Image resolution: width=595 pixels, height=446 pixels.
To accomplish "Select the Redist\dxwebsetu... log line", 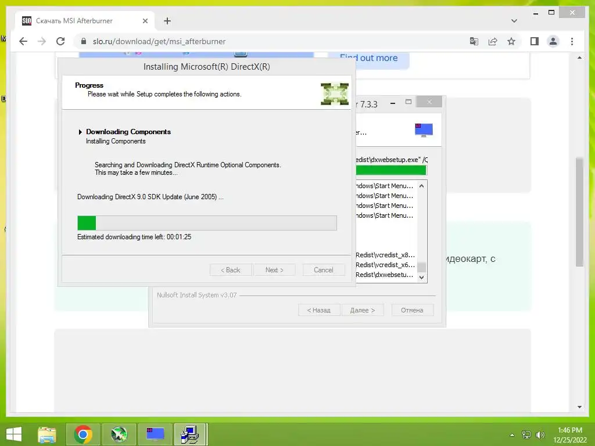I will (385, 275).
